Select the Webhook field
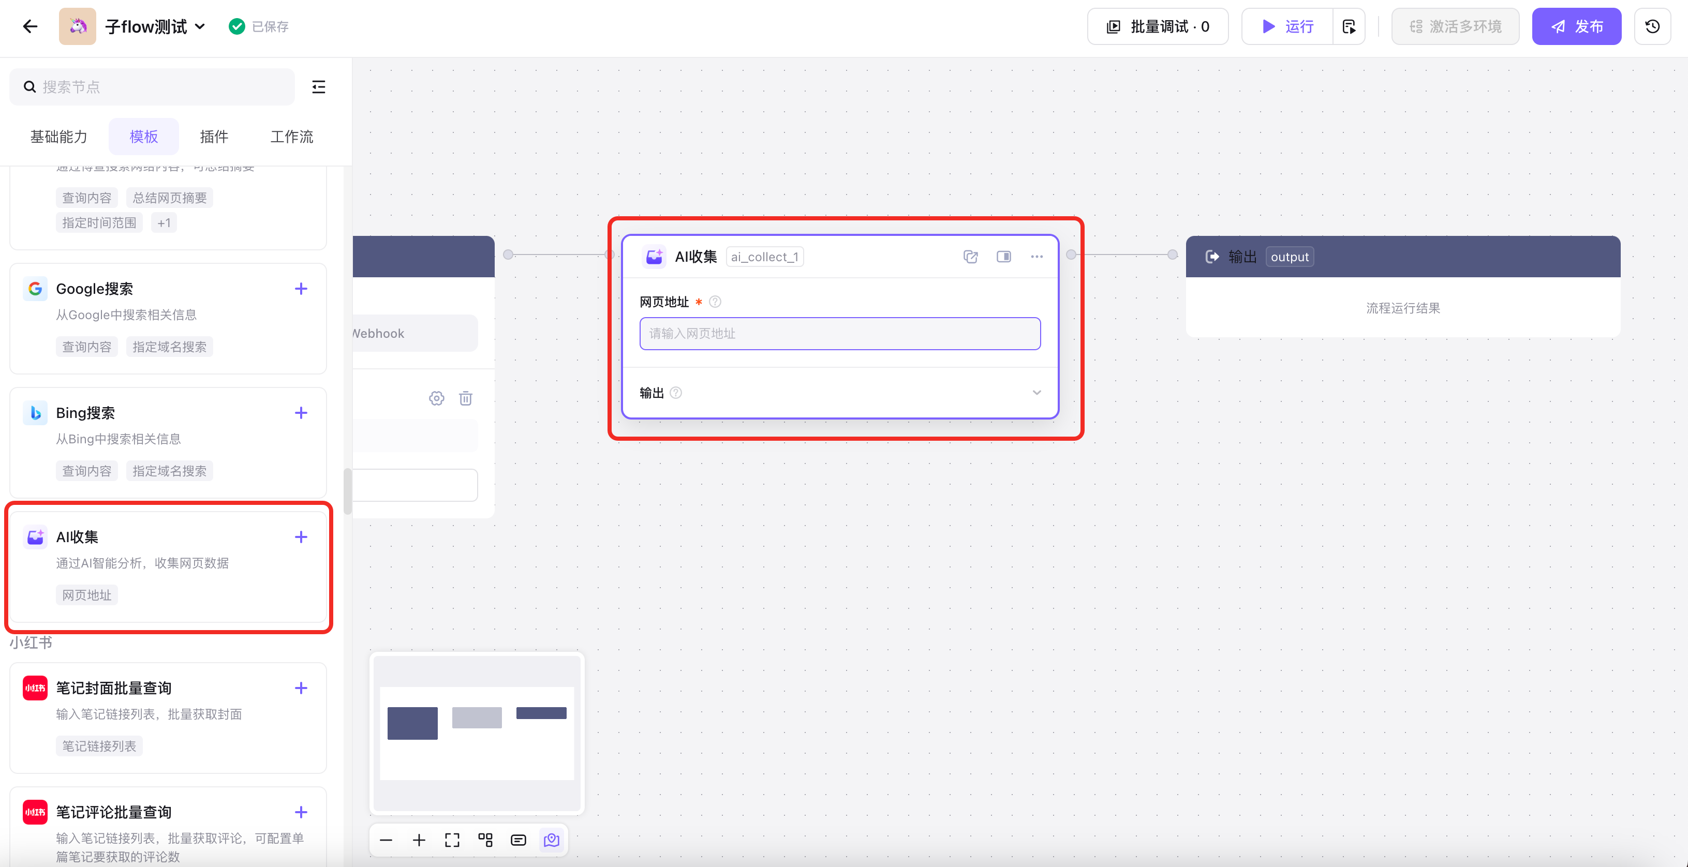Screen dimensions: 1688x867 [416, 333]
